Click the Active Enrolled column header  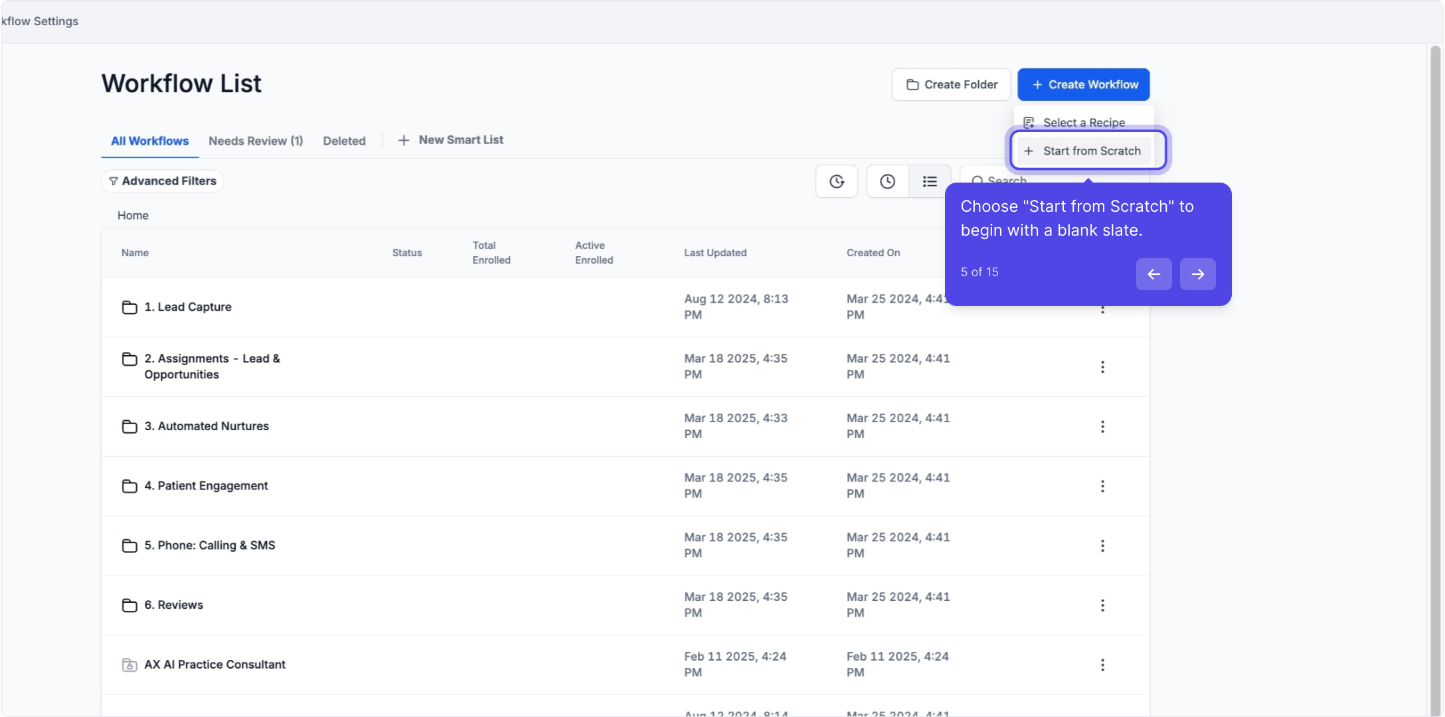point(594,253)
